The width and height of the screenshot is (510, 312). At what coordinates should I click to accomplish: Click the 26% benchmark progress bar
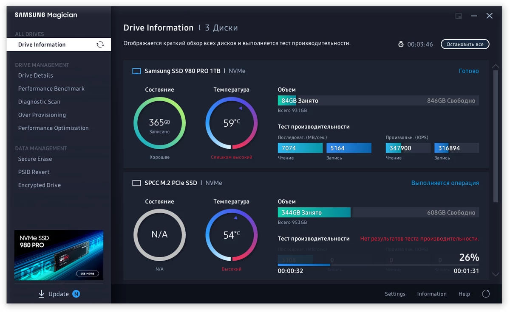[378, 265]
